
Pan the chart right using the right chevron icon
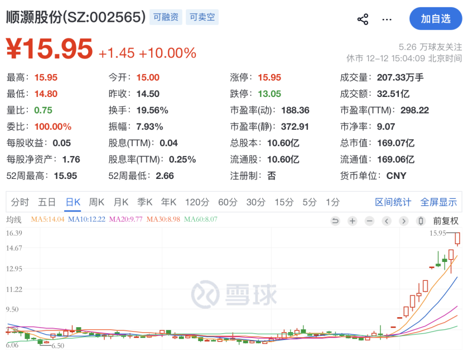click(403, 221)
